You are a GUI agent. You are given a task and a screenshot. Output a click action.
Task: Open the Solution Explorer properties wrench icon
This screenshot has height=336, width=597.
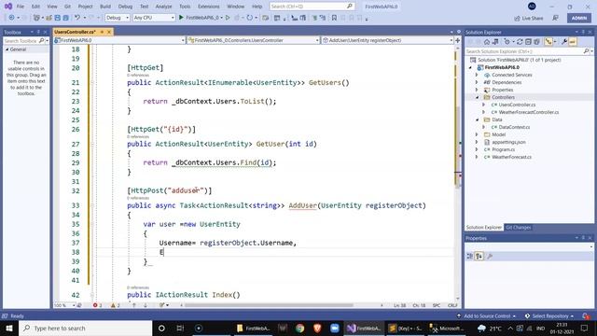[x=564, y=42]
